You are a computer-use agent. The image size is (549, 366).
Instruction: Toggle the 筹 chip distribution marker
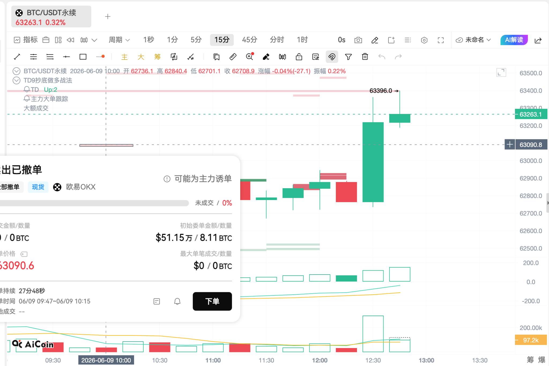click(x=157, y=57)
